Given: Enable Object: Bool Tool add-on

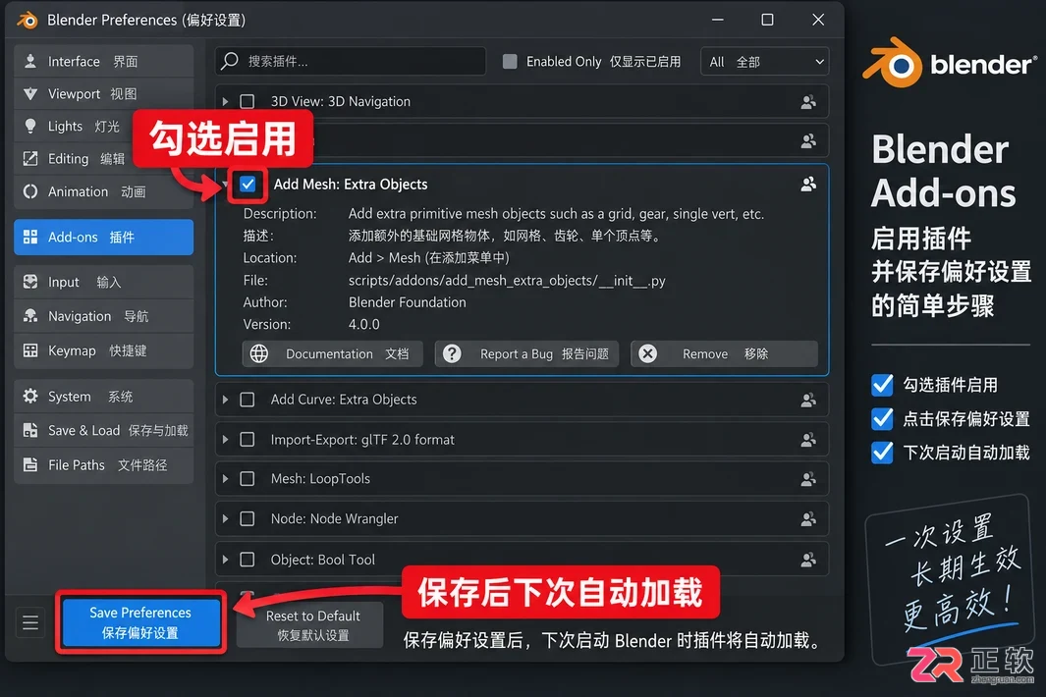Looking at the screenshot, I should click(248, 560).
